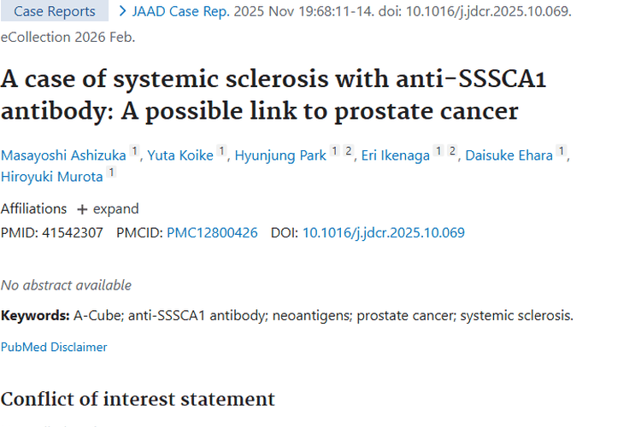This screenshot has width=641, height=427.
Task: Click author name Eri Ikenaga
Action: [x=395, y=155]
